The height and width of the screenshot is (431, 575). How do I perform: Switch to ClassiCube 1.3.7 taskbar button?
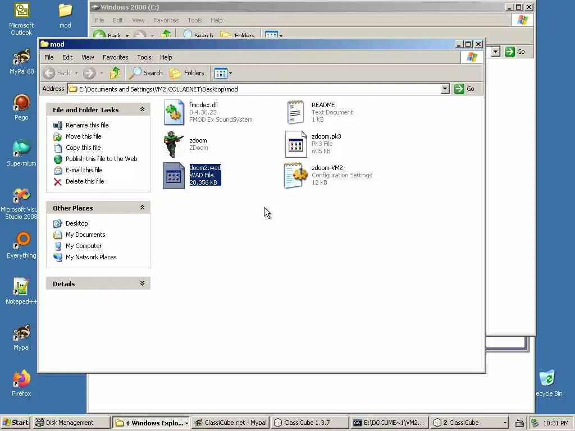tap(310, 423)
